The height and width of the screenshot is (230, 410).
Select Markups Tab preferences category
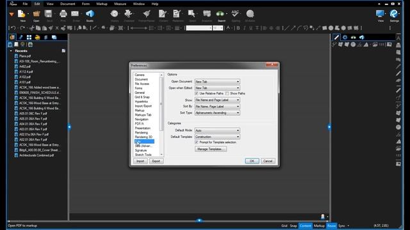click(143, 115)
